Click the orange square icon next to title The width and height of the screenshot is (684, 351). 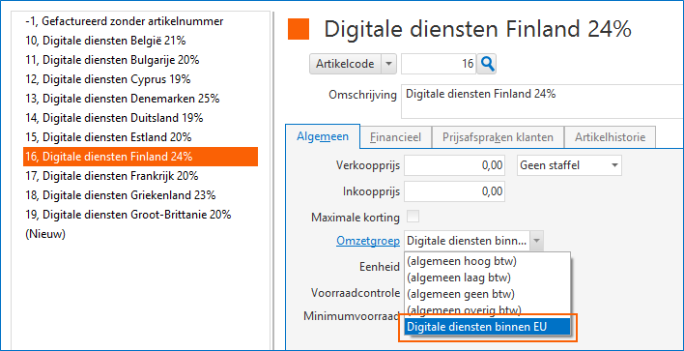[x=299, y=29]
